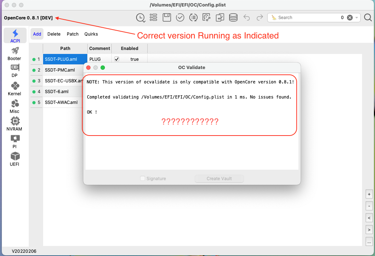Click the undo arrow in the toolbar
Image resolution: width=375 pixels, height=256 pixels.
[246, 17]
